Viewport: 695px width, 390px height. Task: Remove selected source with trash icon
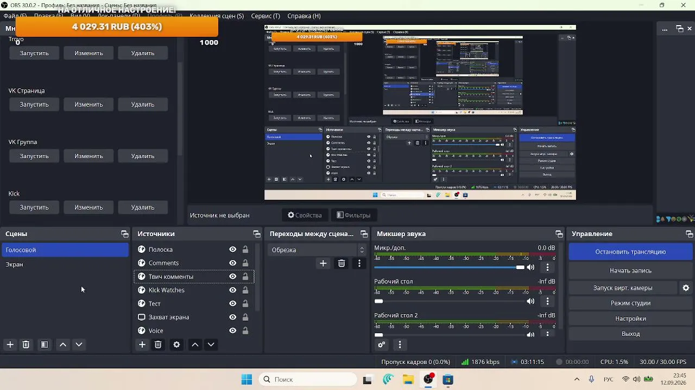(x=158, y=344)
